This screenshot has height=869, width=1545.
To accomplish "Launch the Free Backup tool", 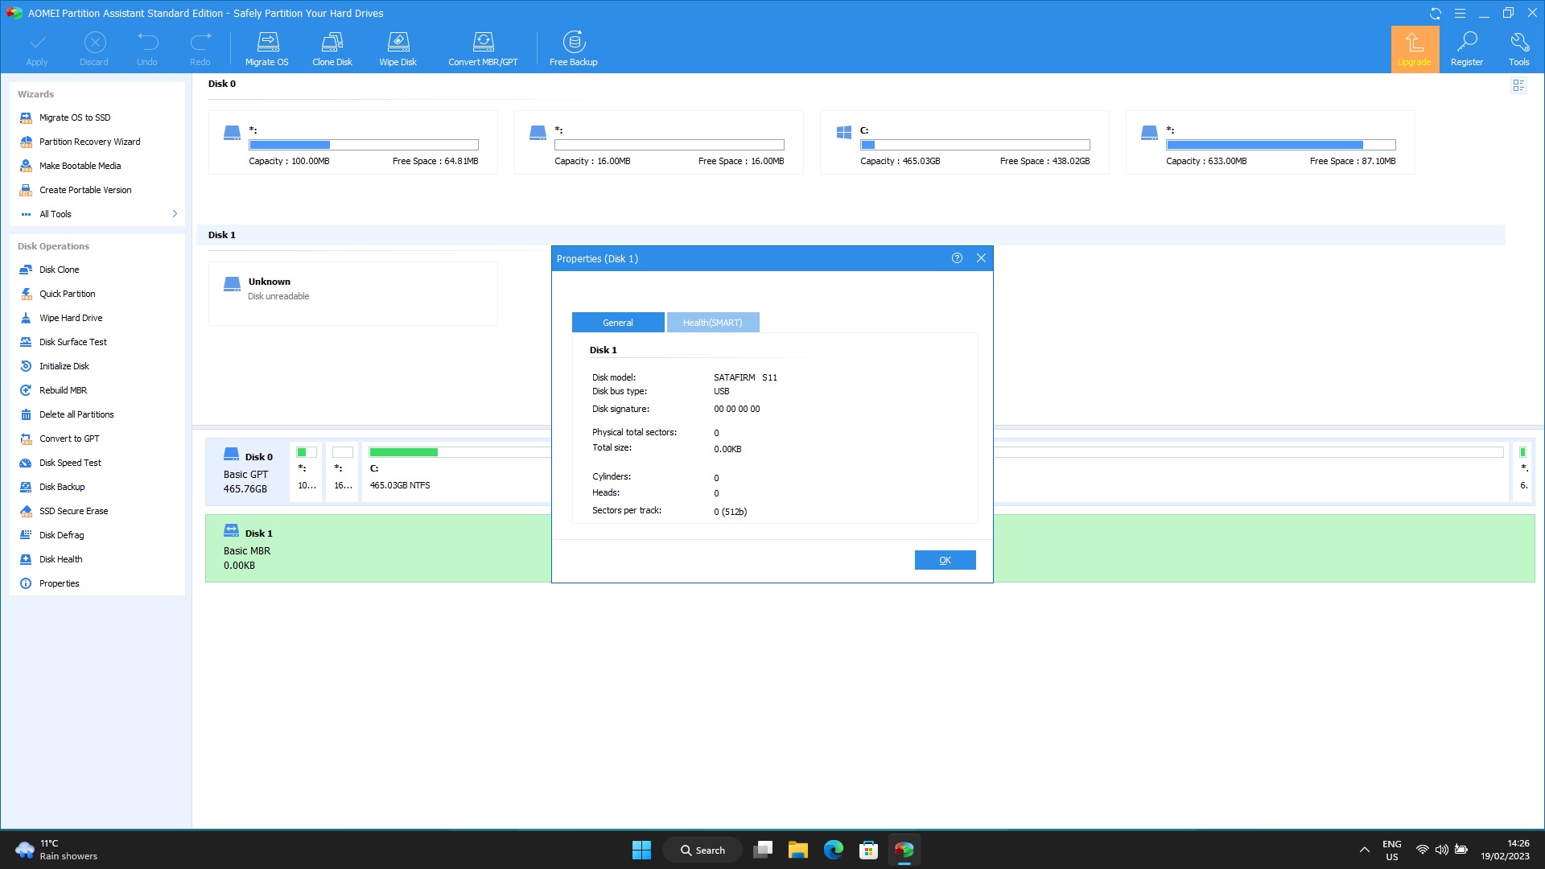I will [x=574, y=48].
